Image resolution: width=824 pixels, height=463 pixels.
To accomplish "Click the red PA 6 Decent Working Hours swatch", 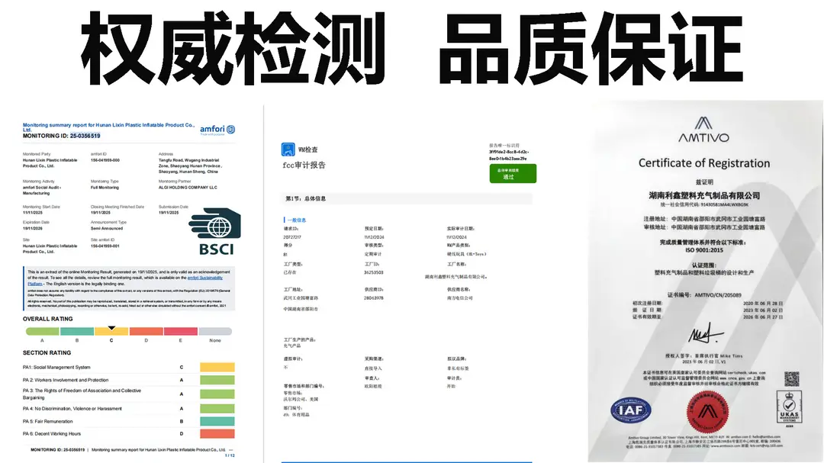I will pos(217,433).
